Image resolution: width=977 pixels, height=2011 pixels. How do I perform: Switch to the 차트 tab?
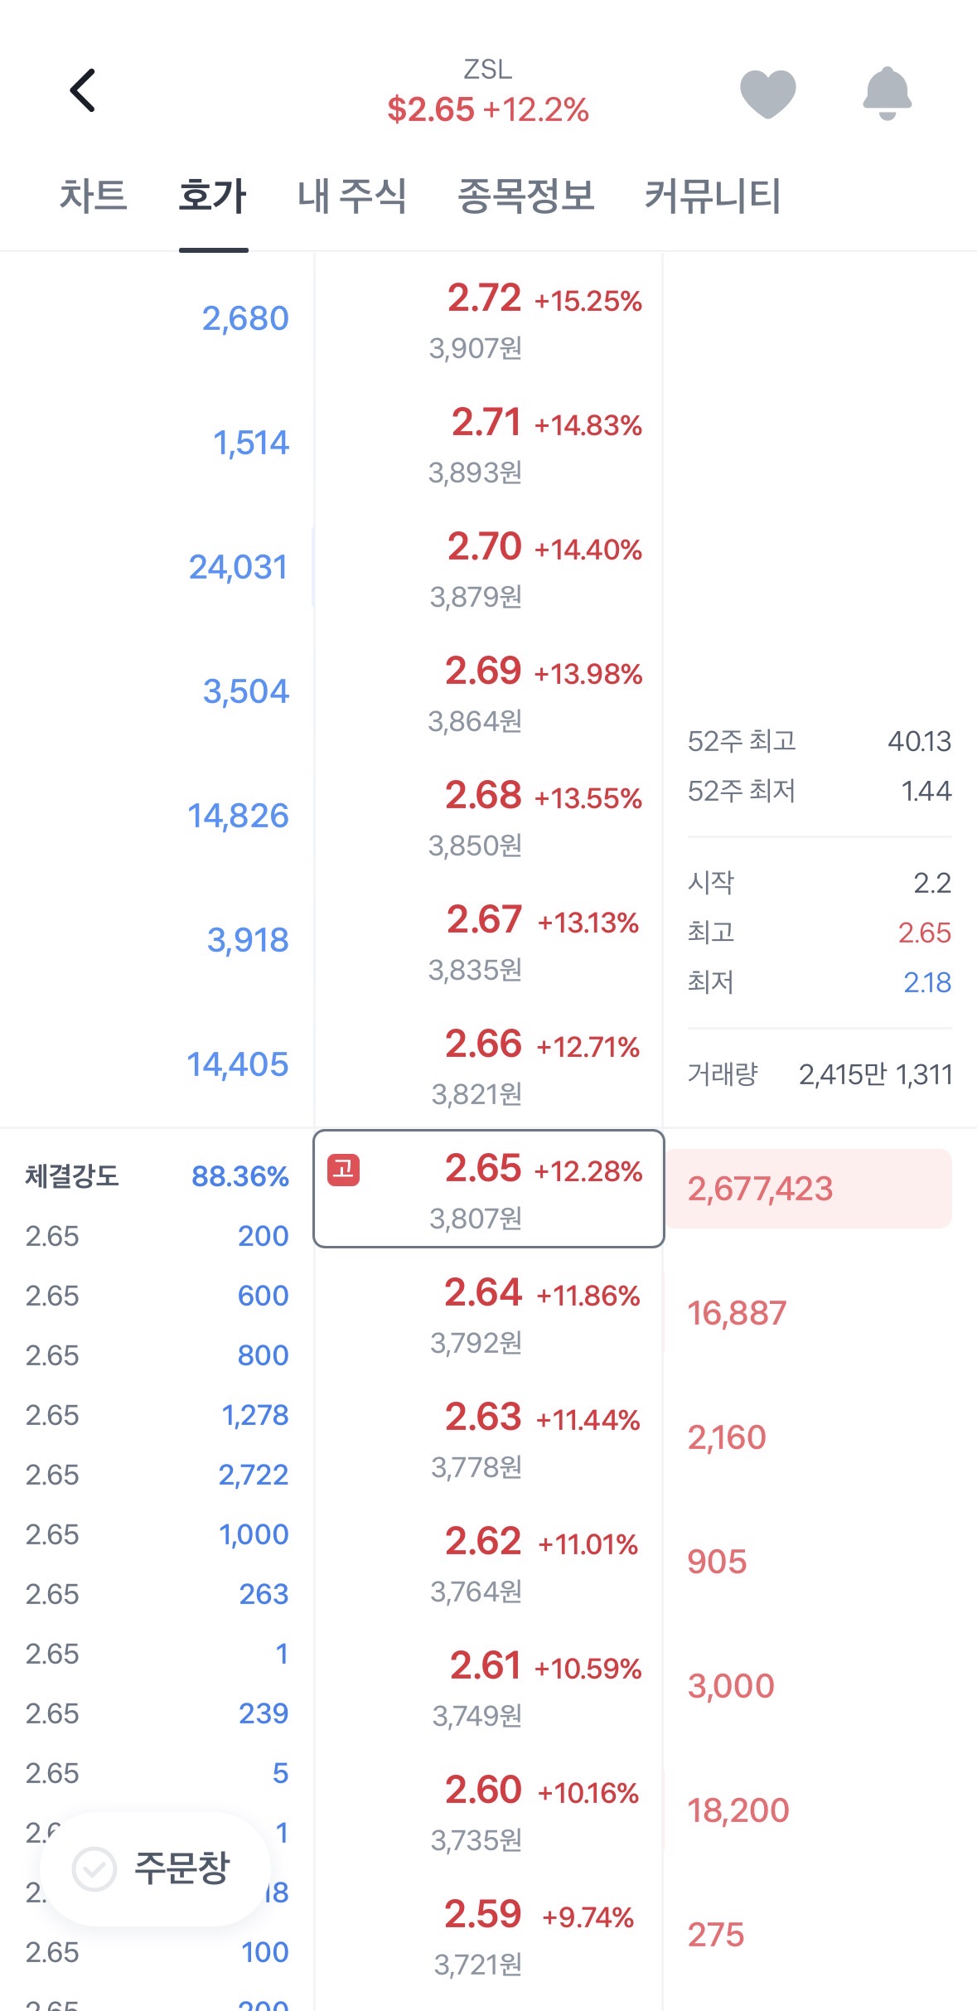(x=93, y=196)
